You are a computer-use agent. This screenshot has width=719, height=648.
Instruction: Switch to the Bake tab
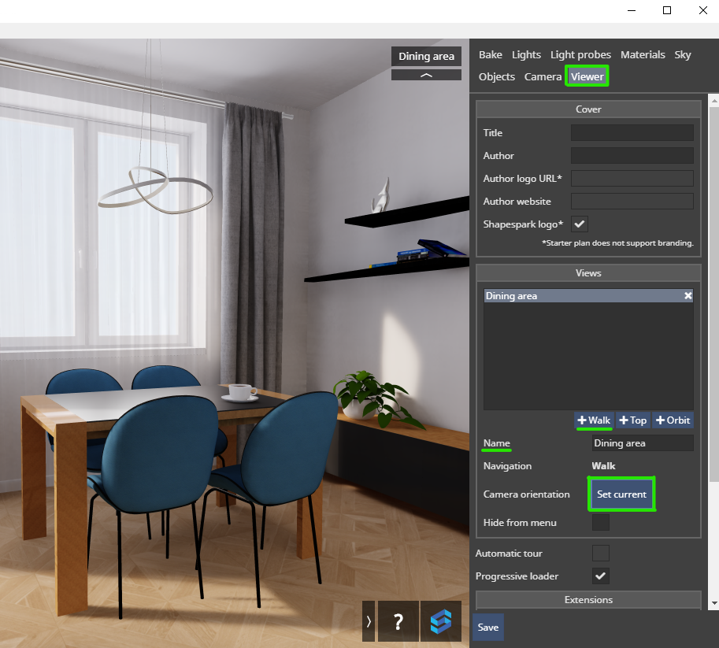(490, 55)
